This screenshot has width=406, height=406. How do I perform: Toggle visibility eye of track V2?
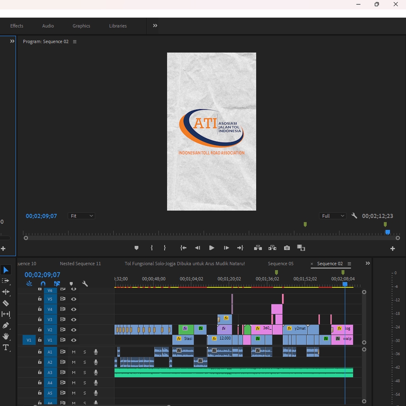click(74, 330)
